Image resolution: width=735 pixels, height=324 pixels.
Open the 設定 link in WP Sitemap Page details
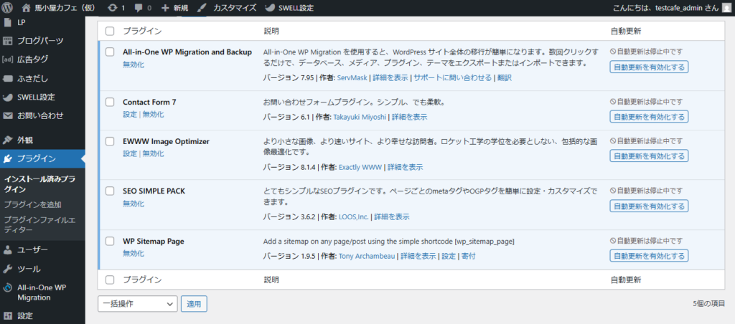449,256
